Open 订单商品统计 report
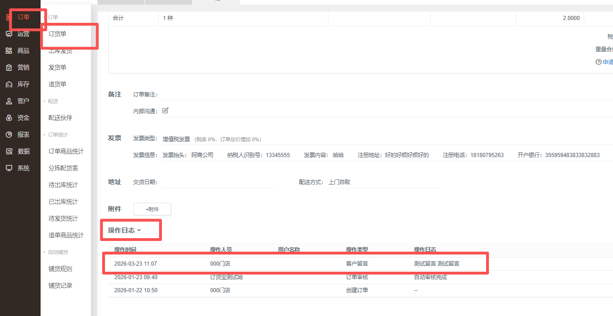This screenshot has width=613, height=316. (x=66, y=151)
